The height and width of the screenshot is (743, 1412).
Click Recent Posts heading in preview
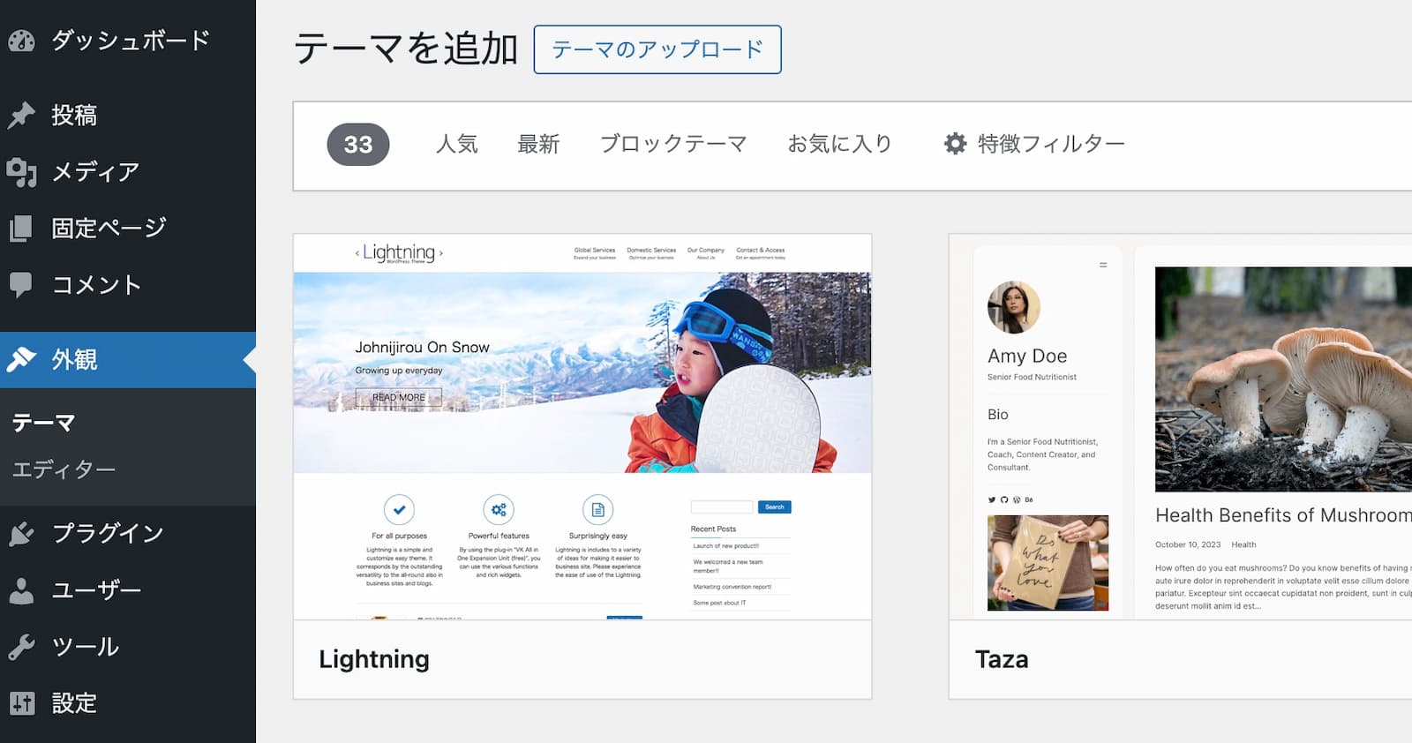[713, 529]
